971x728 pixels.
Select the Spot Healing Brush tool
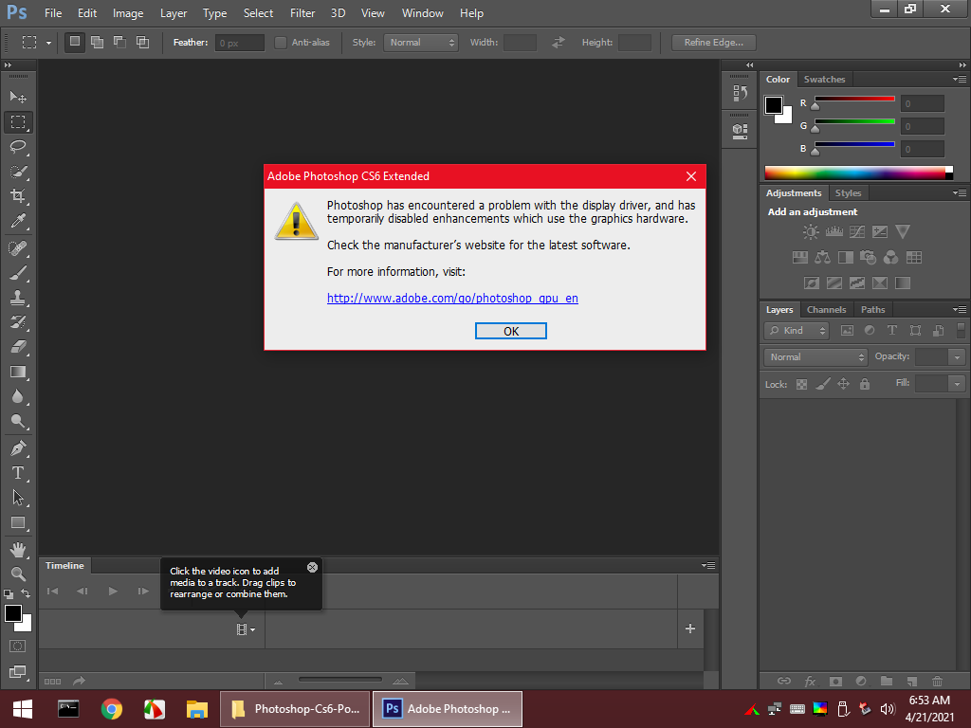coord(18,248)
